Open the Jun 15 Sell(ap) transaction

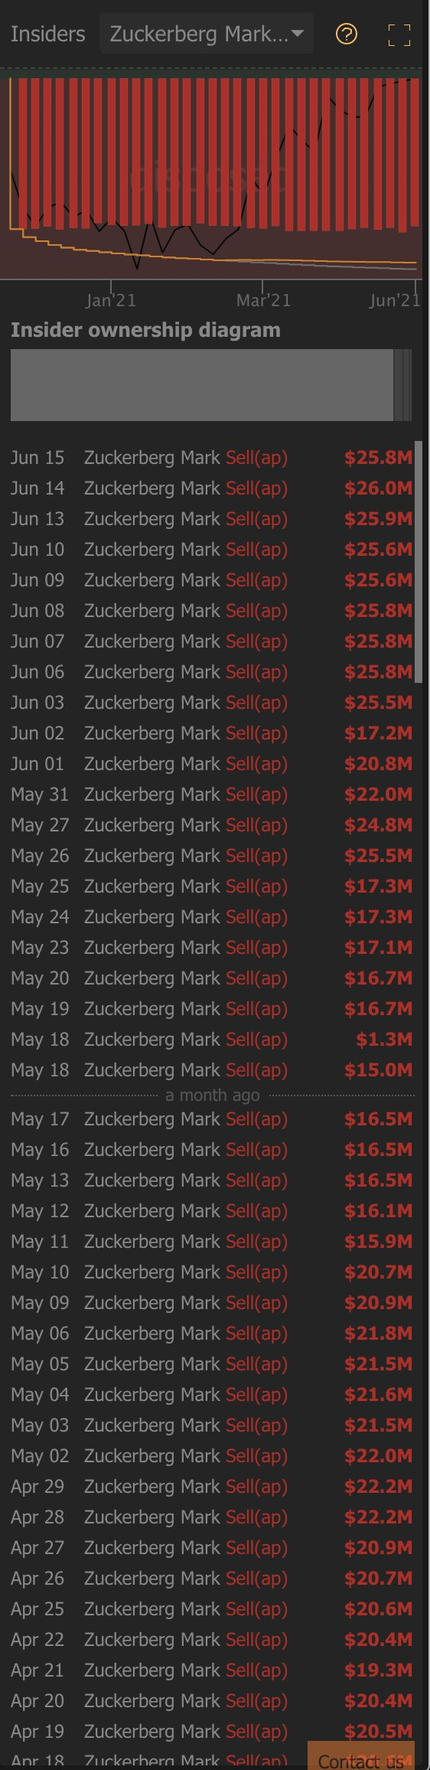[x=212, y=458]
